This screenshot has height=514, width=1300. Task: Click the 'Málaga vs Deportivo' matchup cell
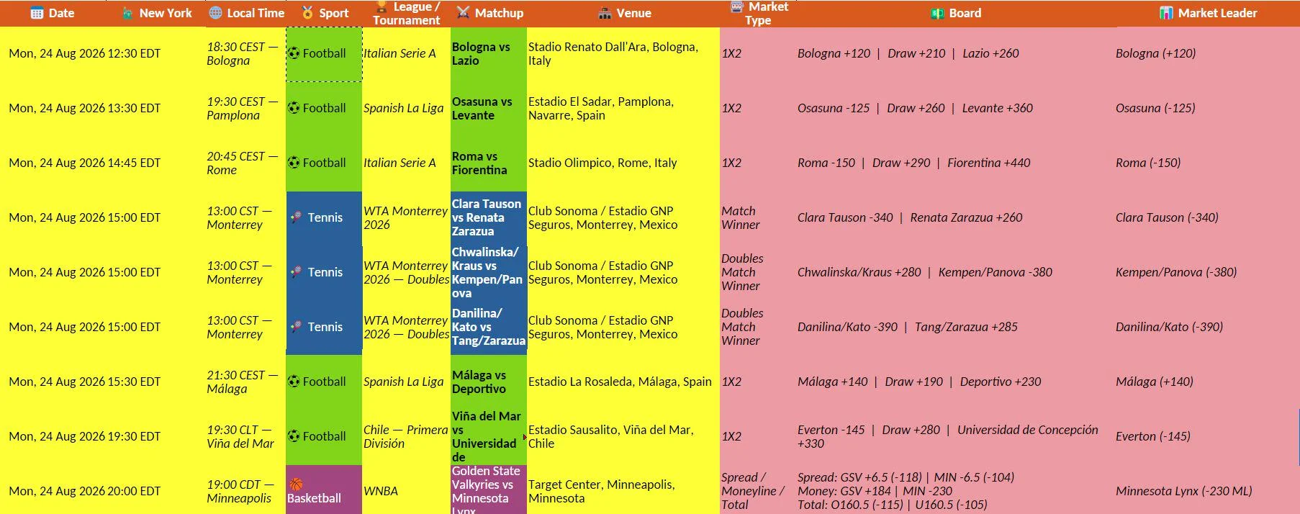click(x=489, y=382)
